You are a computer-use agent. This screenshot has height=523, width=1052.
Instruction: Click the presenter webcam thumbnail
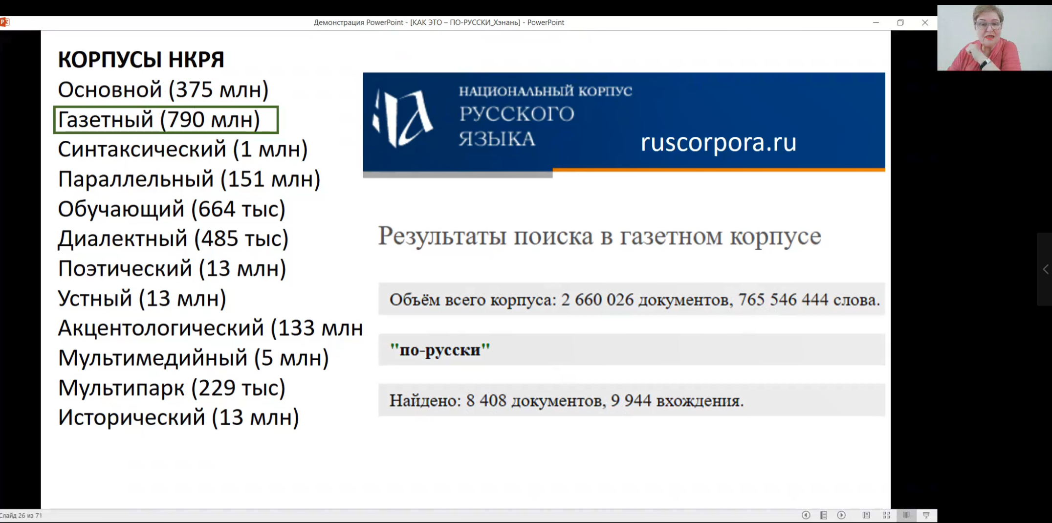994,38
